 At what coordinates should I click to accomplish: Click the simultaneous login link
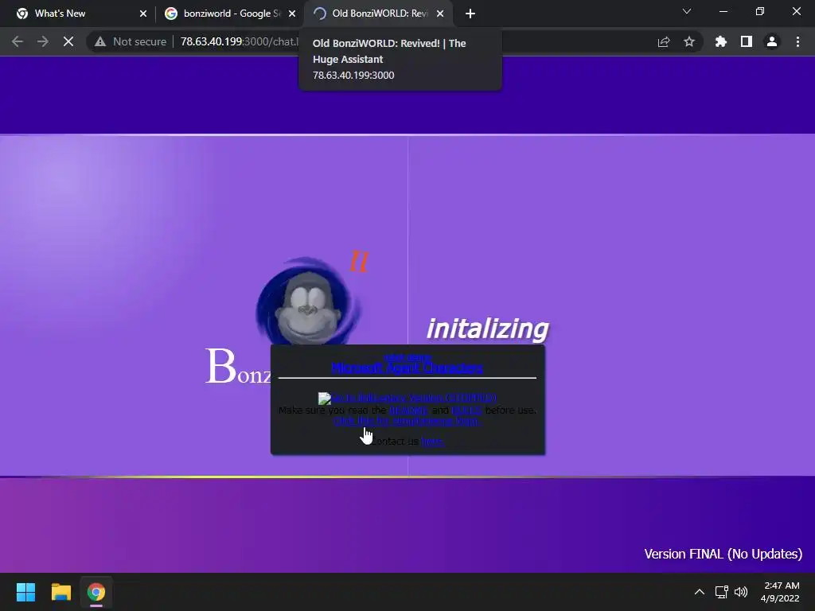click(407, 422)
